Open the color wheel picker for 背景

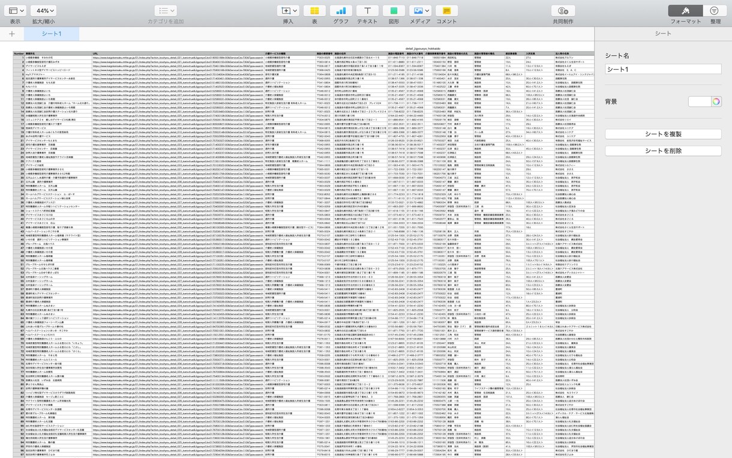tap(716, 101)
